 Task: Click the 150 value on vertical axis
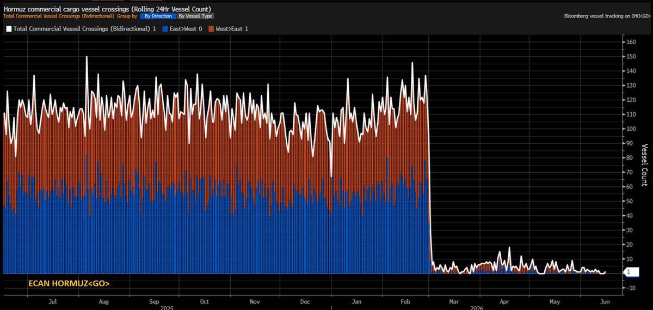631,57
